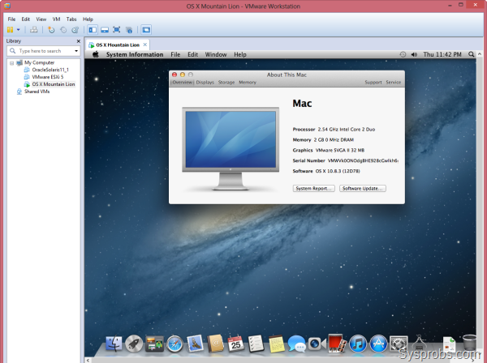Close the Library panel
487x363 pixels.
click(x=78, y=41)
